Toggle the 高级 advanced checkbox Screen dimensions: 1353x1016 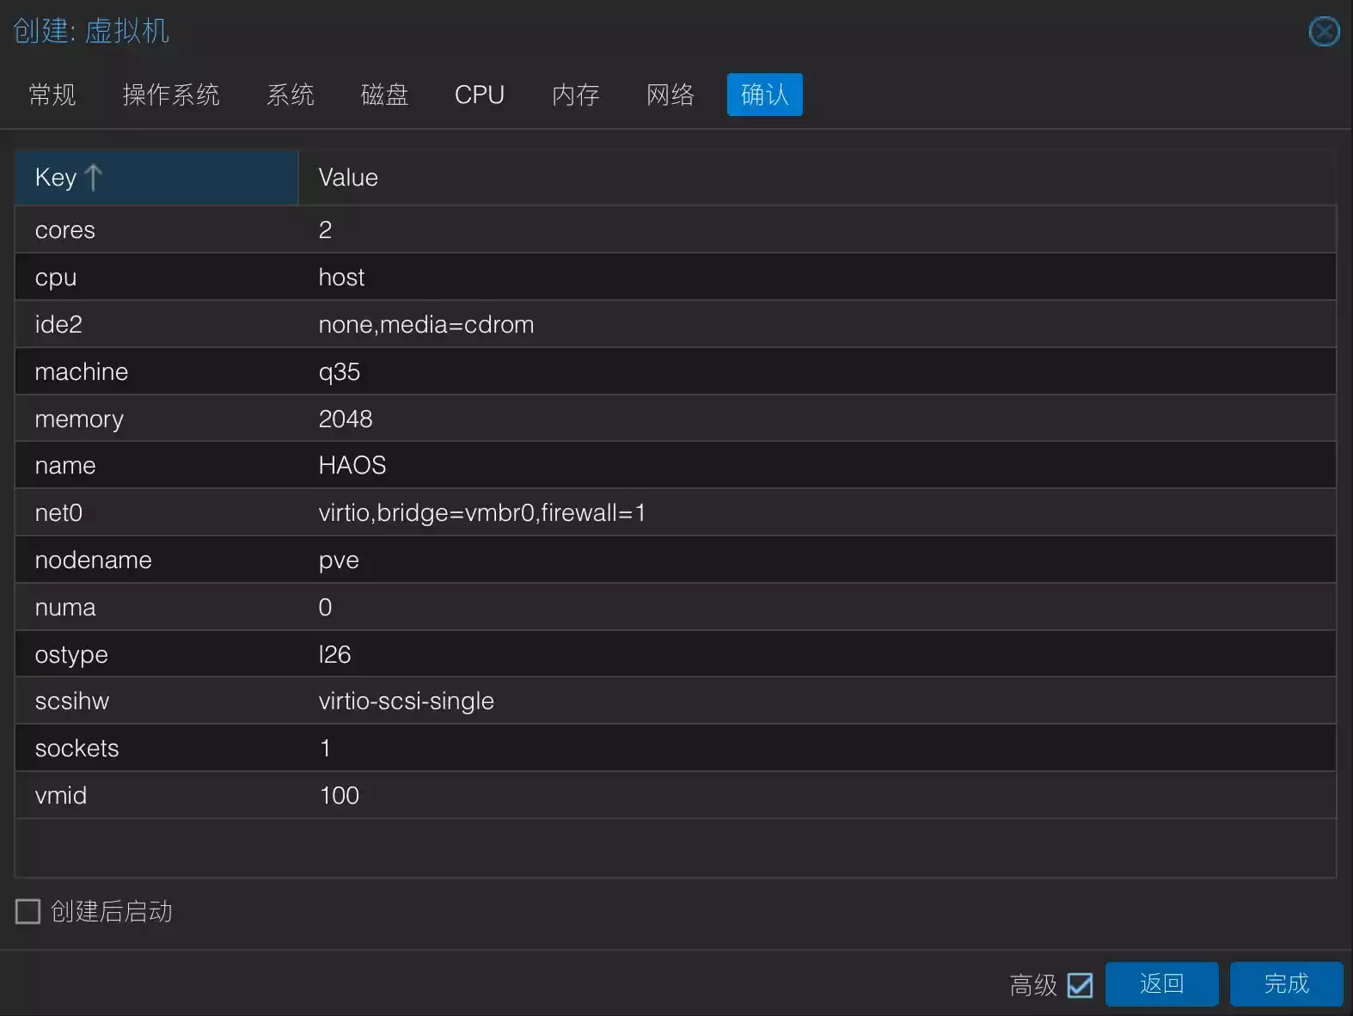[x=1080, y=985]
